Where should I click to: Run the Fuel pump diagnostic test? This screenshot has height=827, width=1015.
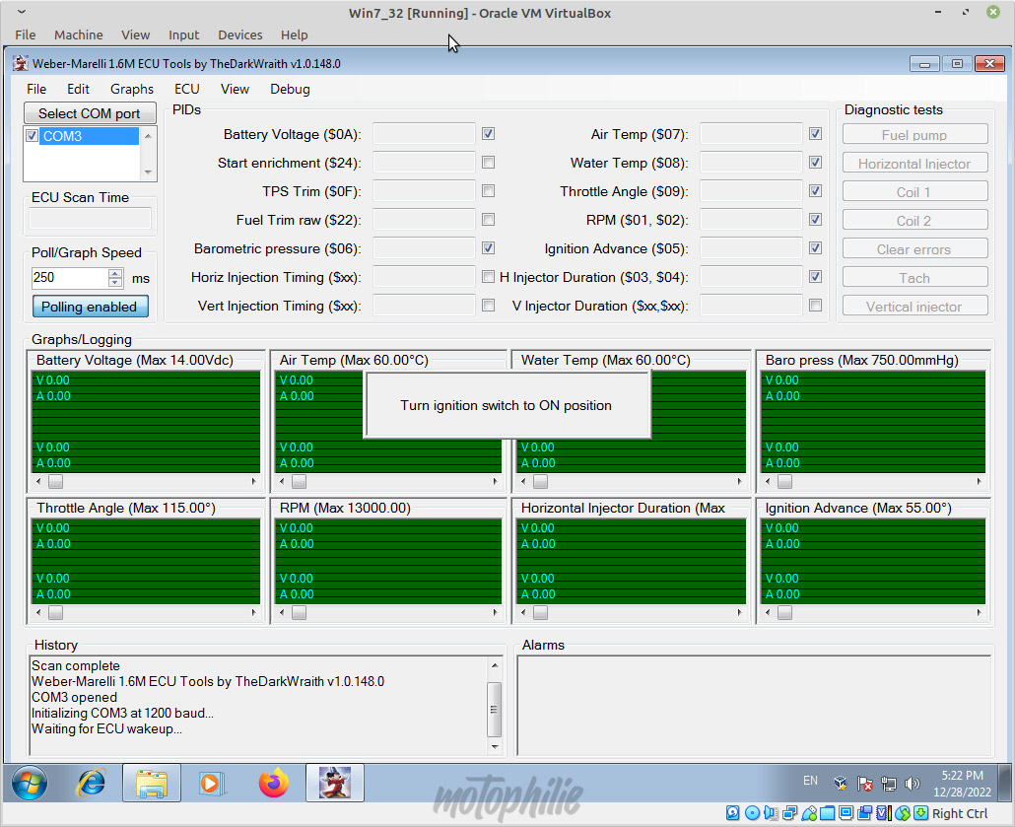pos(914,135)
